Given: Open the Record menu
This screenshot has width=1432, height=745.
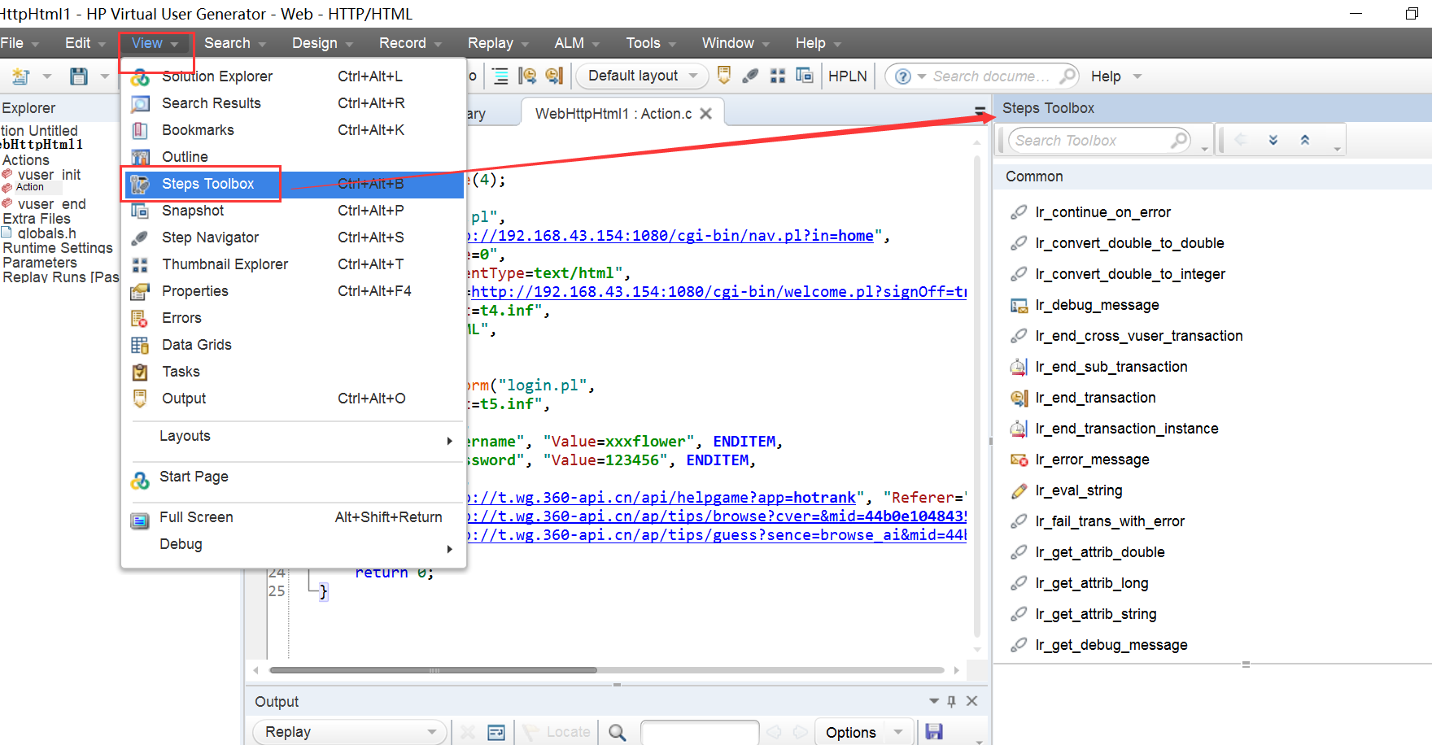Looking at the screenshot, I should point(410,43).
